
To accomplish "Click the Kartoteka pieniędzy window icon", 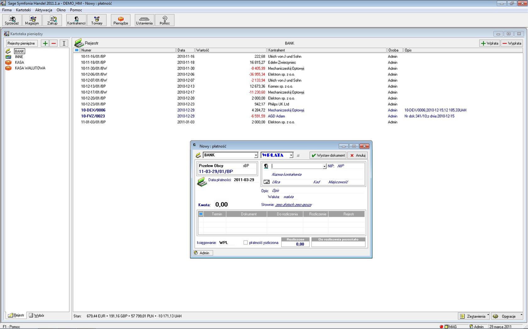I will tap(6, 34).
